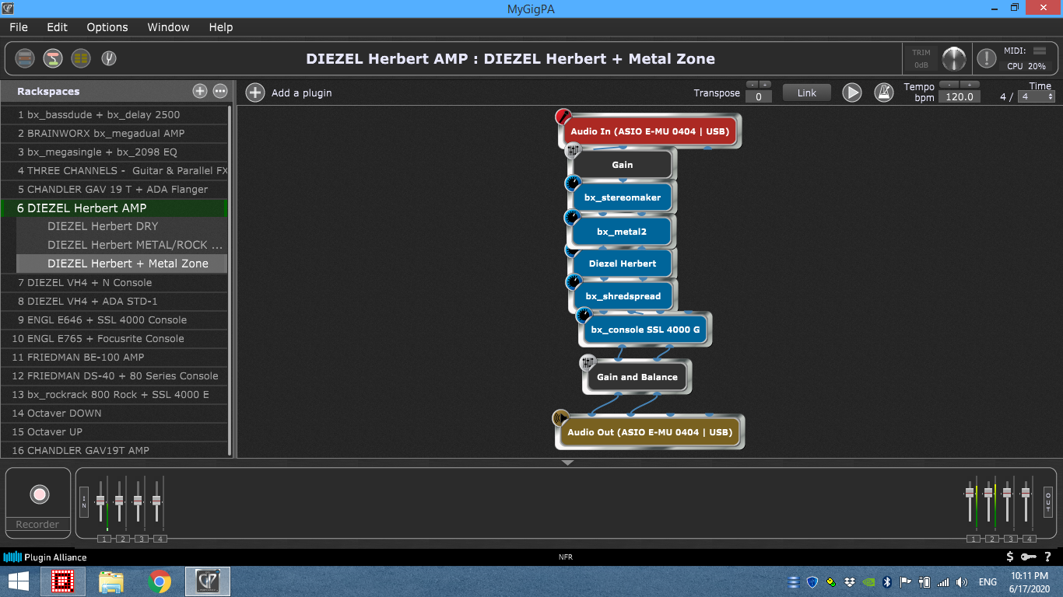Collapse the mixer panel with the triangle

coord(567,463)
